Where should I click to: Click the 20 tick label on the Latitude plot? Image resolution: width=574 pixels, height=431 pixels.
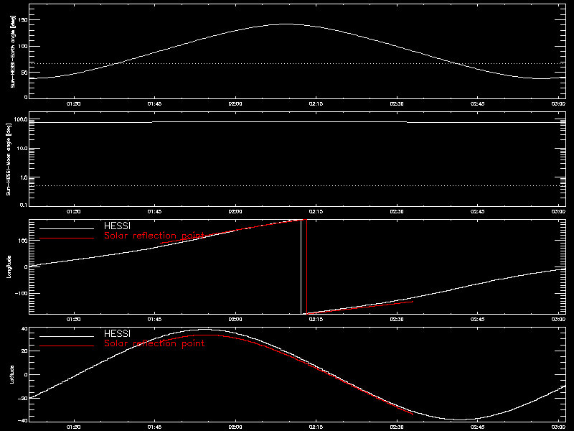24,351
